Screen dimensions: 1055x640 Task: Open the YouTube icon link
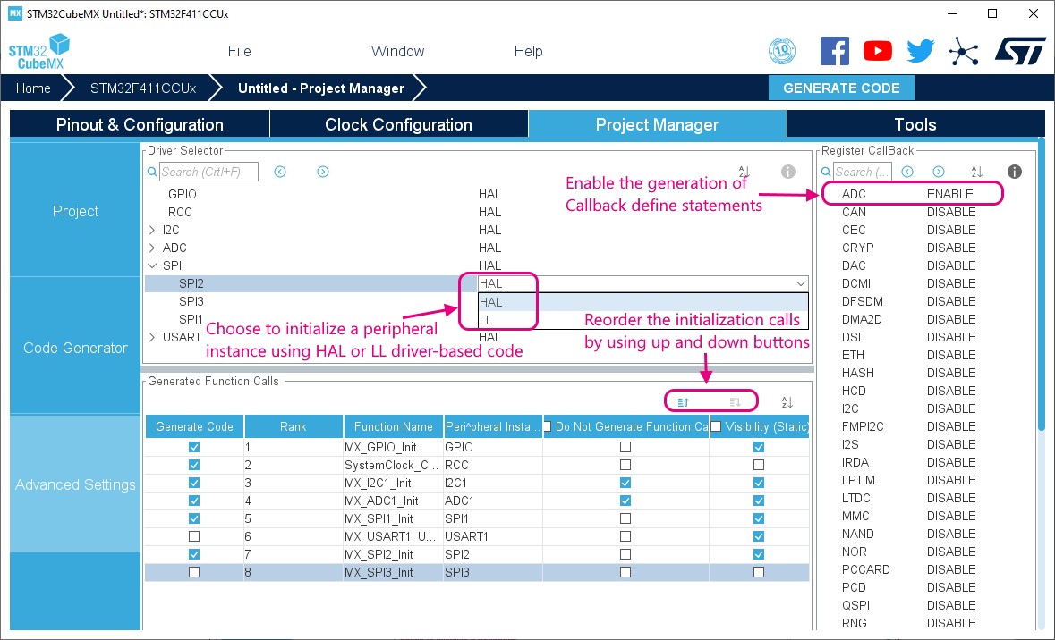click(877, 51)
